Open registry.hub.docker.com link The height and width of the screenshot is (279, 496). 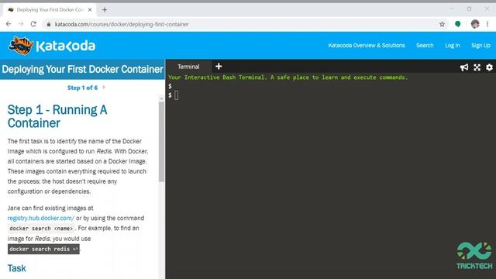[41, 218]
